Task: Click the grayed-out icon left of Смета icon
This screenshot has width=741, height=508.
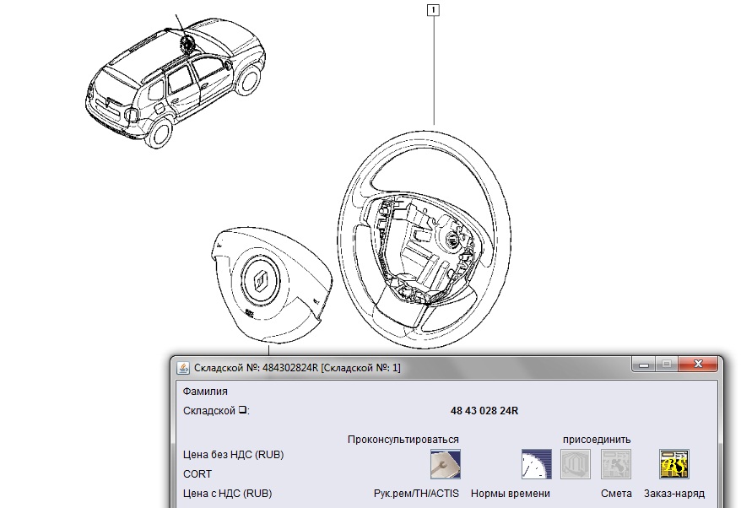Action: click(576, 464)
